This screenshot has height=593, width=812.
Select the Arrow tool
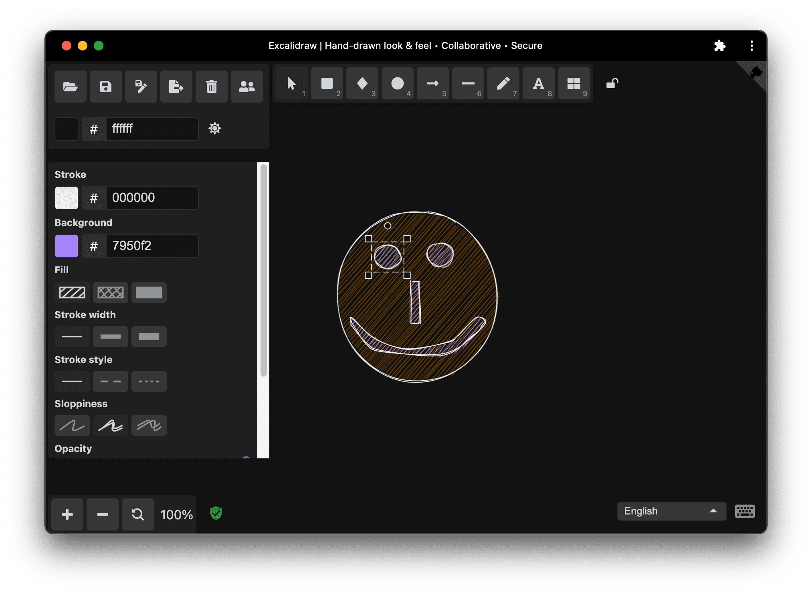click(x=432, y=85)
